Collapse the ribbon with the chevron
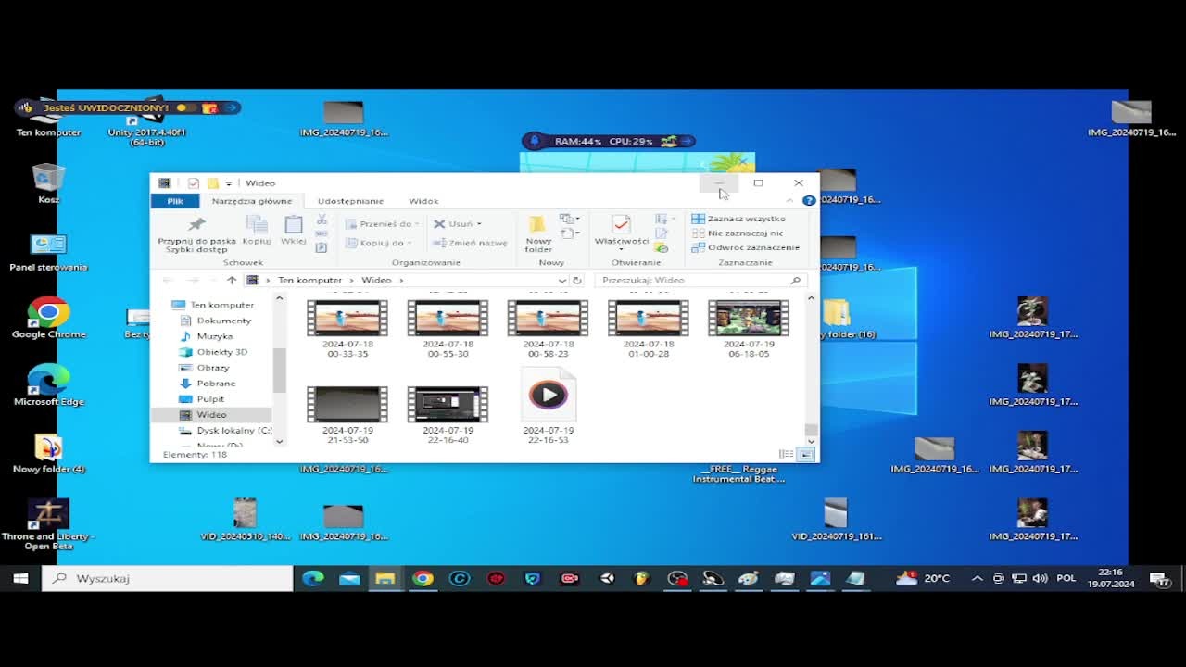Image resolution: width=1186 pixels, height=667 pixels. click(x=789, y=200)
